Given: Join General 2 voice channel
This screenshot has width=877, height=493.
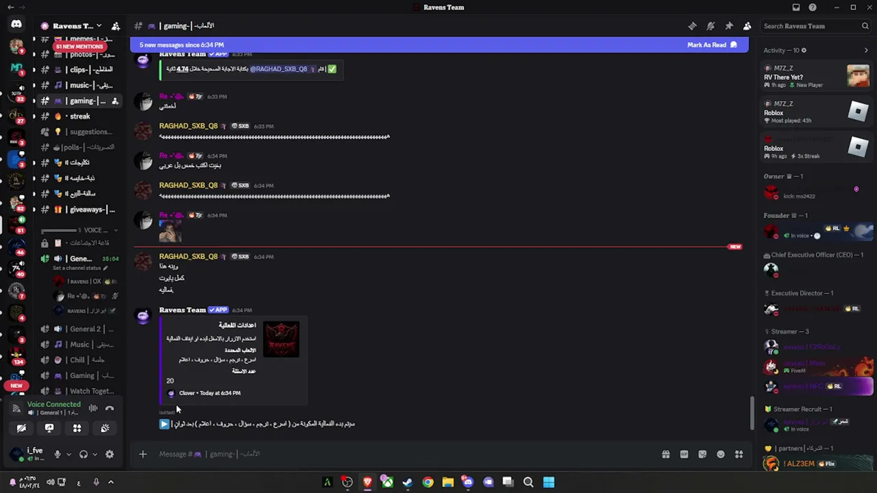Looking at the screenshot, I should (x=81, y=329).
